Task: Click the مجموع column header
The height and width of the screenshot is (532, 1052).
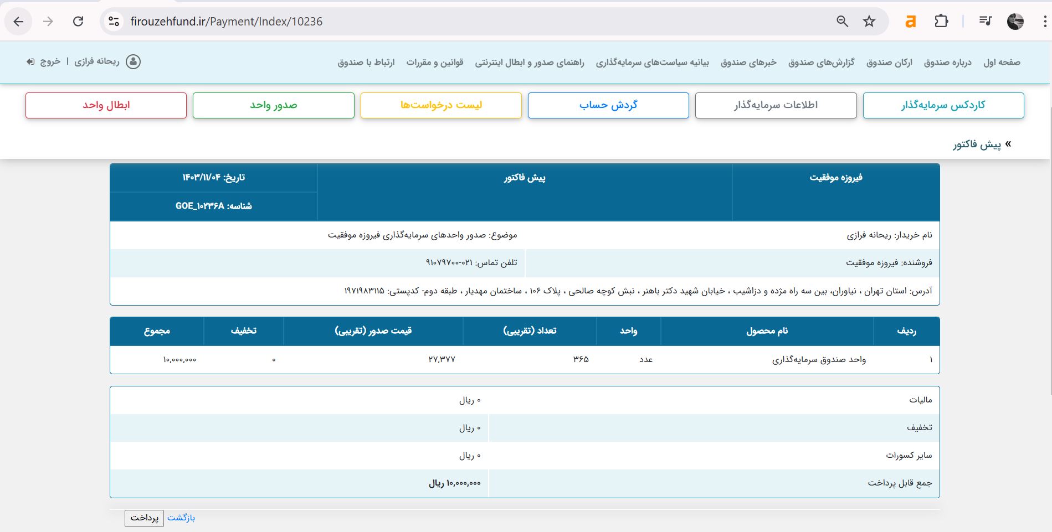Action: click(x=157, y=331)
